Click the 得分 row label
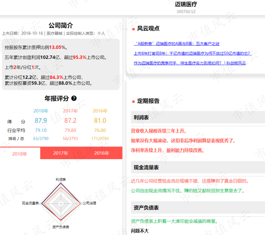Image resolution: width=265 pixels, height=235 pixels. tap(16, 121)
